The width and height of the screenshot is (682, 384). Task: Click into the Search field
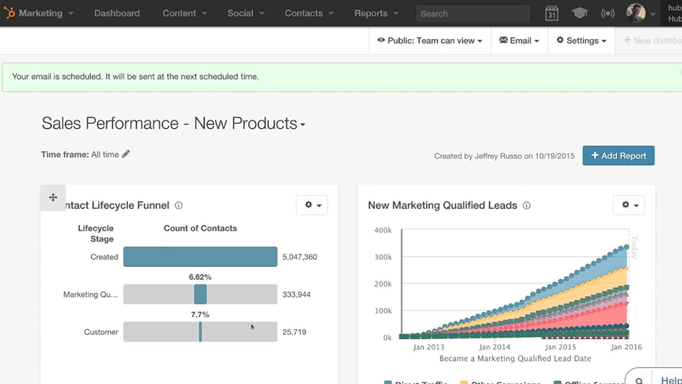[473, 14]
